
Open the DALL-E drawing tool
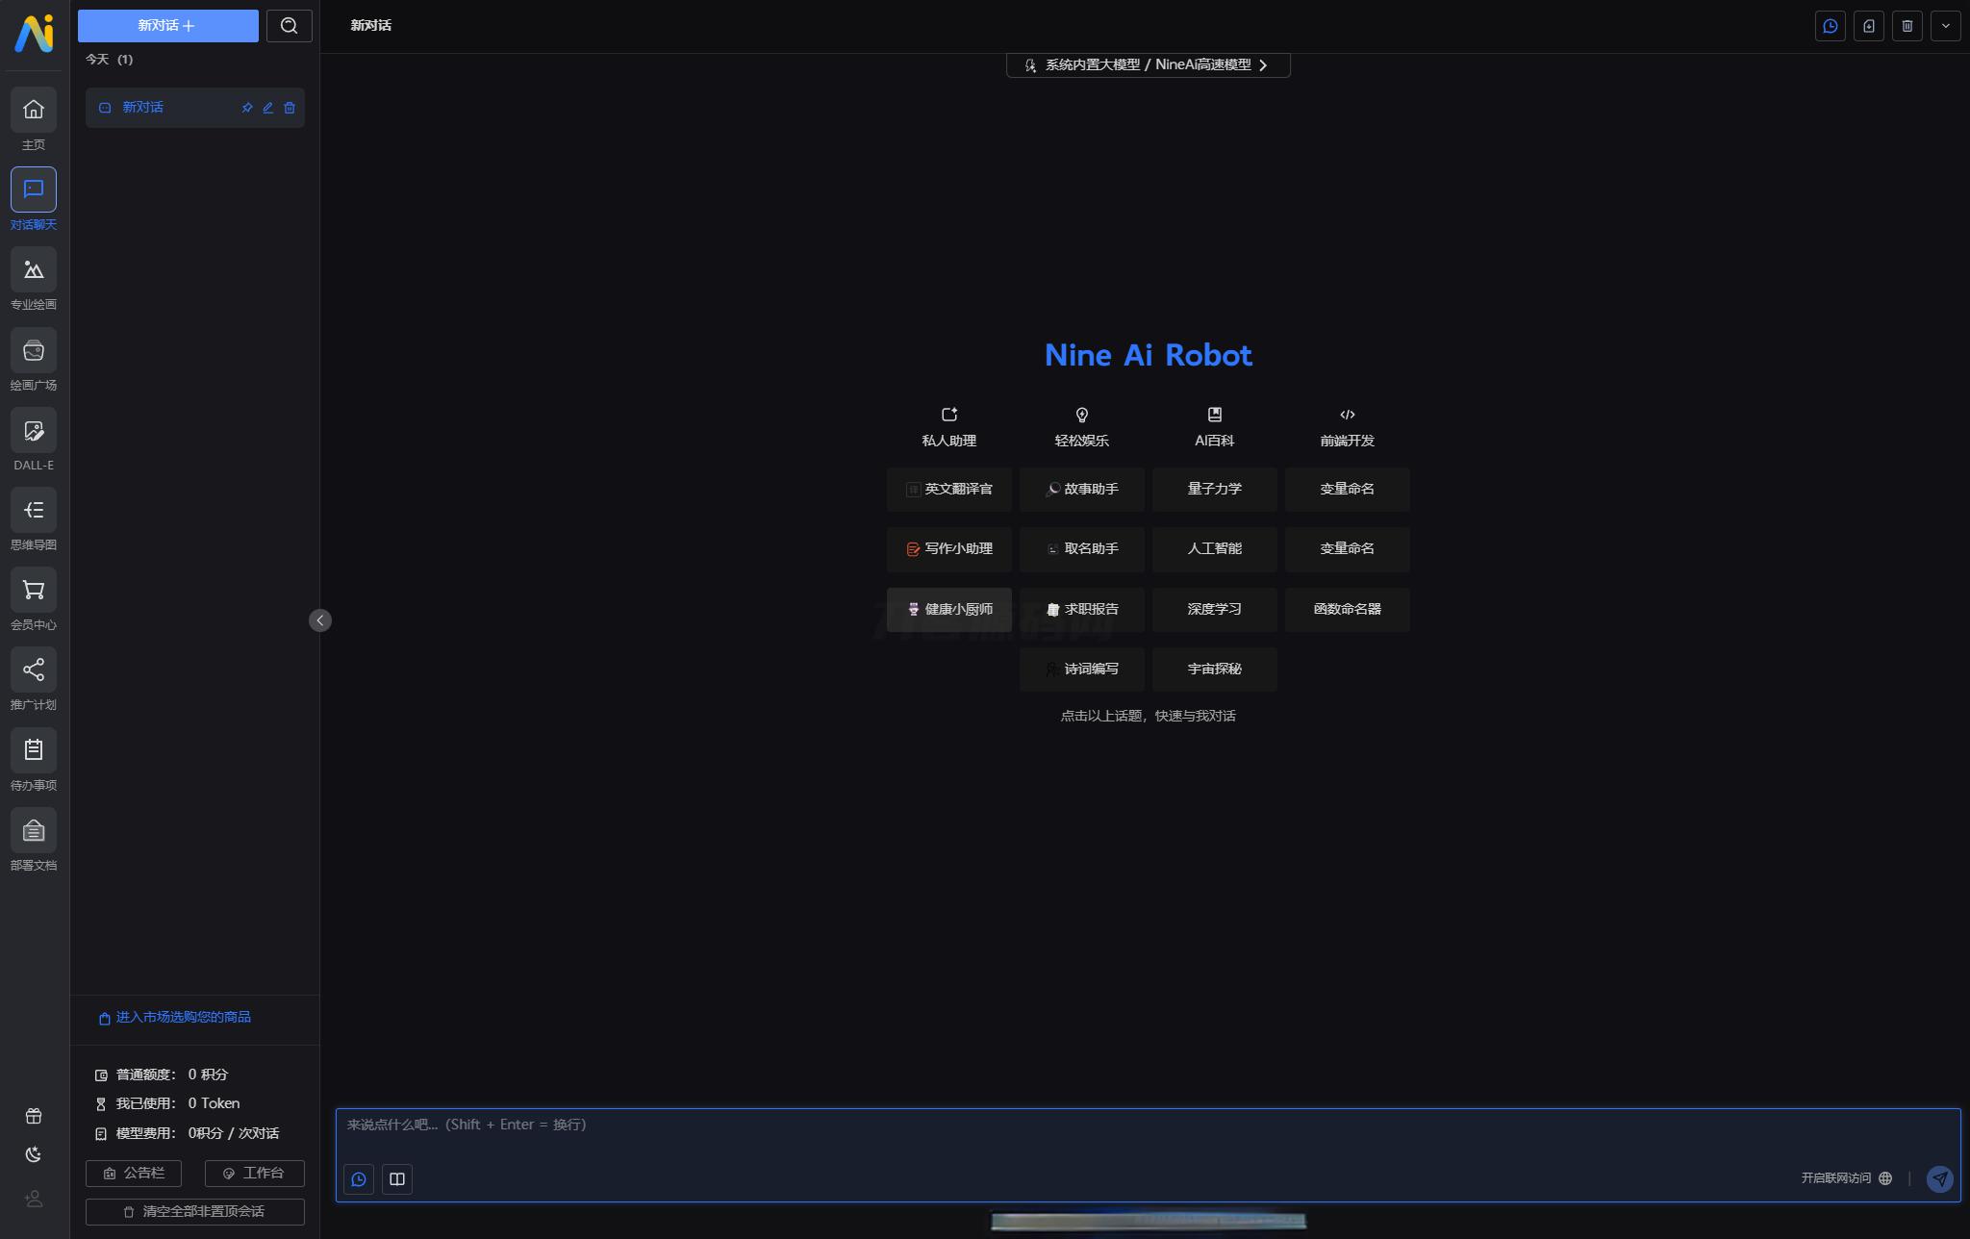[34, 430]
